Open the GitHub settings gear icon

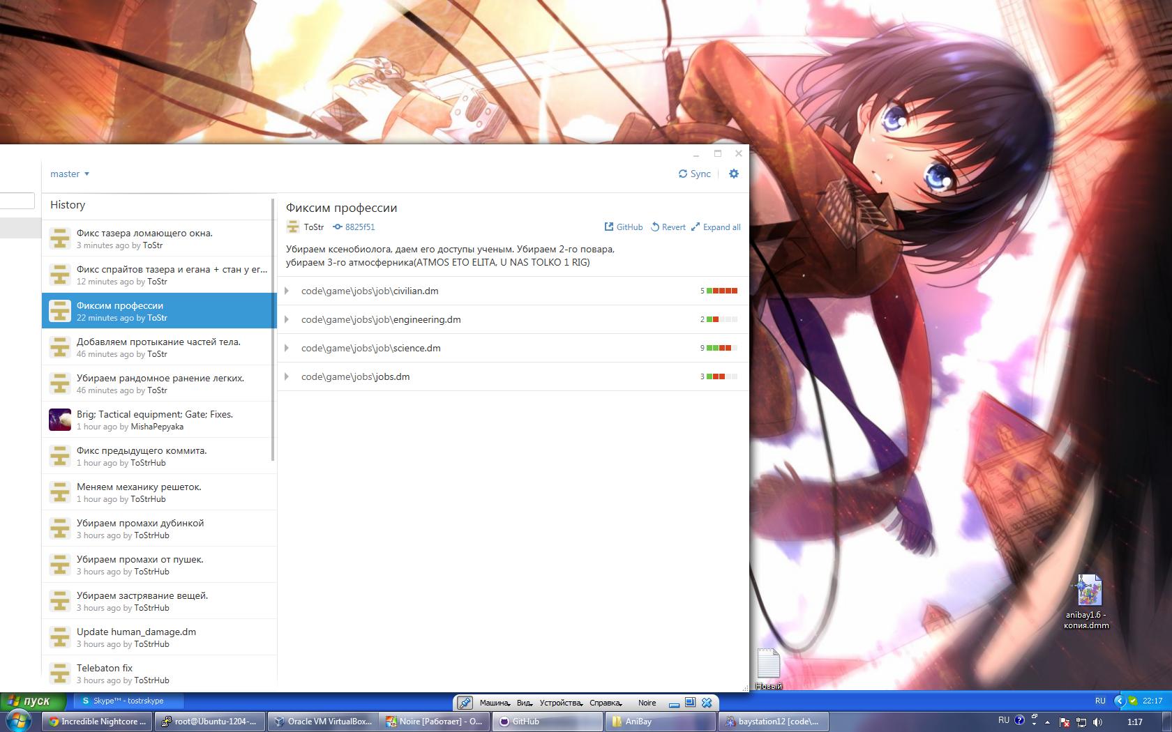pyautogui.click(x=733, y=174)
